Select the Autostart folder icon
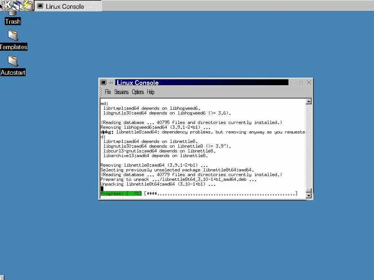 click(13, 66)
